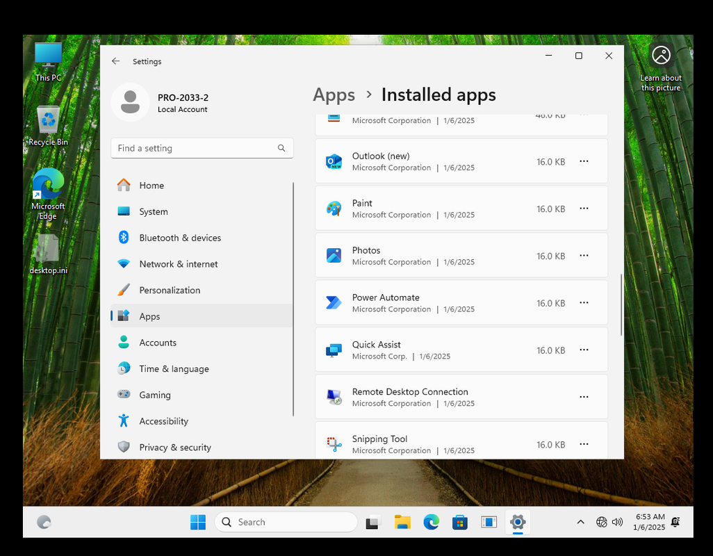713x556 pixels.
Task: Go to Home settings page
Action: pos(202,186)
